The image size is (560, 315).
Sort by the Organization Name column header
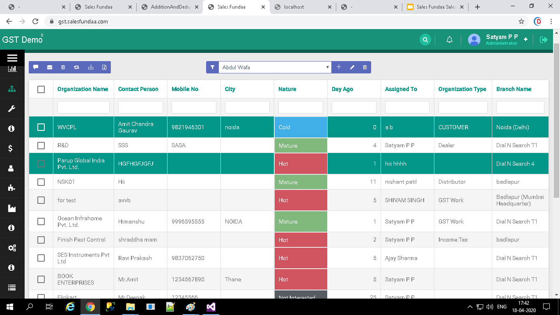point(83,89)
